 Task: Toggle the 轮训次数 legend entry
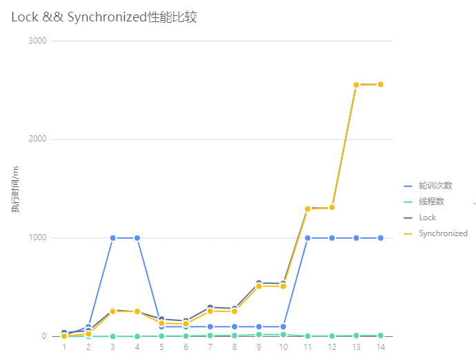coord(428,186)
